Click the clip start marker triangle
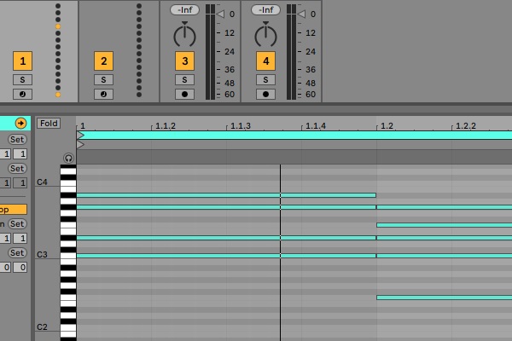The width and height of the screenshot is (512, 341). tap(81, 144)
